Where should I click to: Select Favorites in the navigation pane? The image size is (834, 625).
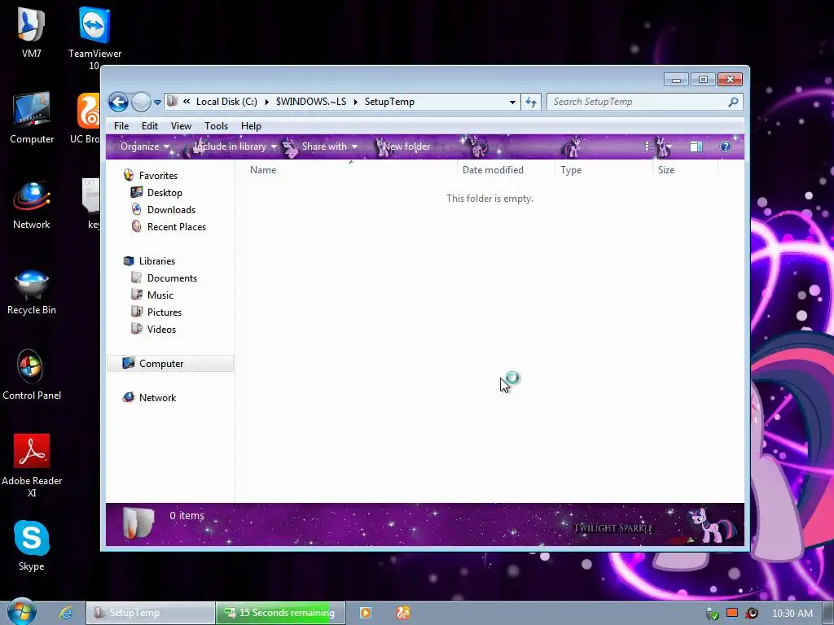158,176
